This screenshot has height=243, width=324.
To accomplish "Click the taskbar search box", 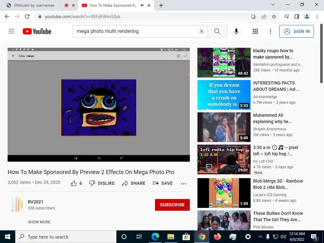I will coord(66,237).
